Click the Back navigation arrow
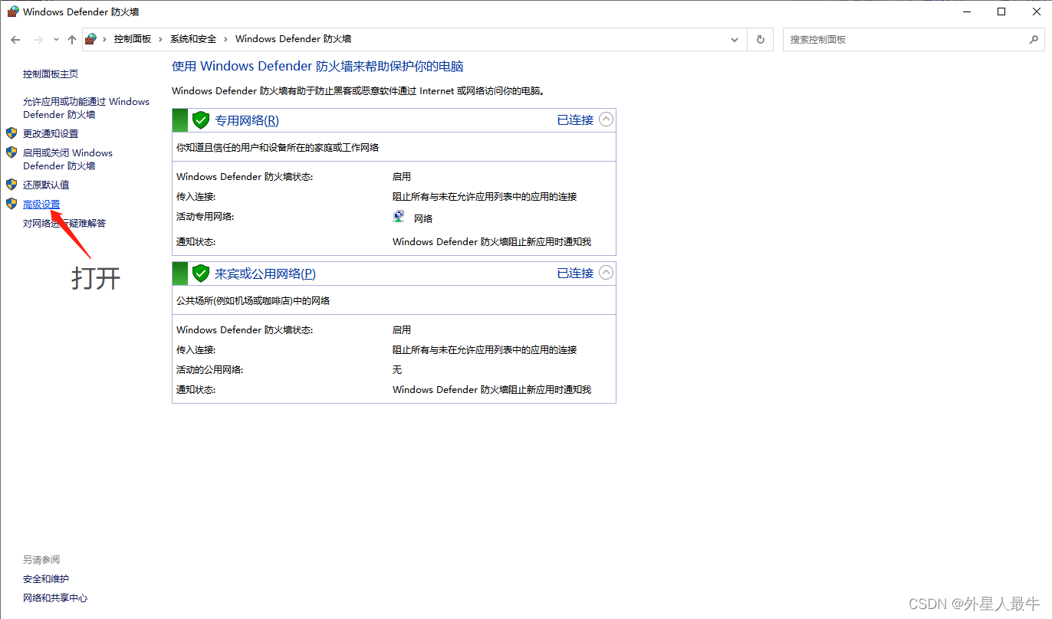Screen dimensions: 1052x619 [15, 39]
